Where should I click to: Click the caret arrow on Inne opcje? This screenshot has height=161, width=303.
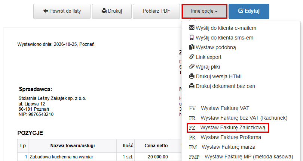click(x=216, y=12)
